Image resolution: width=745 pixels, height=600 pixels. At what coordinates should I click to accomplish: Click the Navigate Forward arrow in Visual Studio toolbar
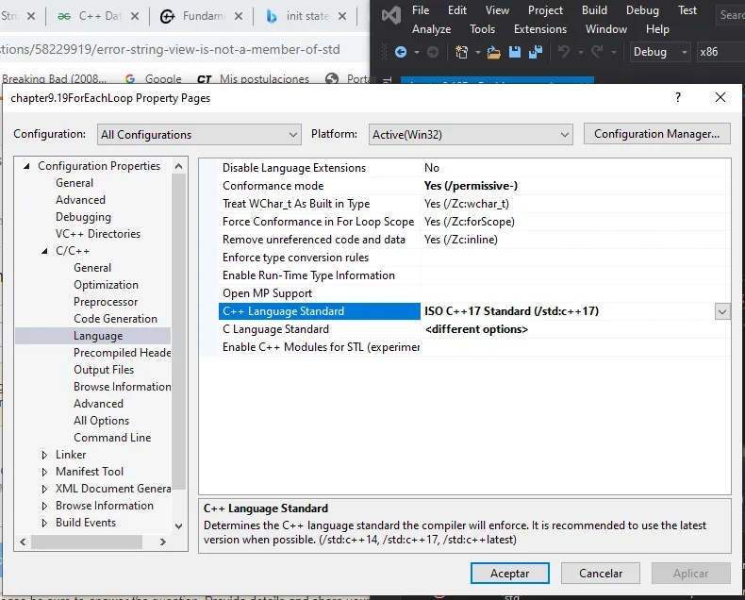432,52
